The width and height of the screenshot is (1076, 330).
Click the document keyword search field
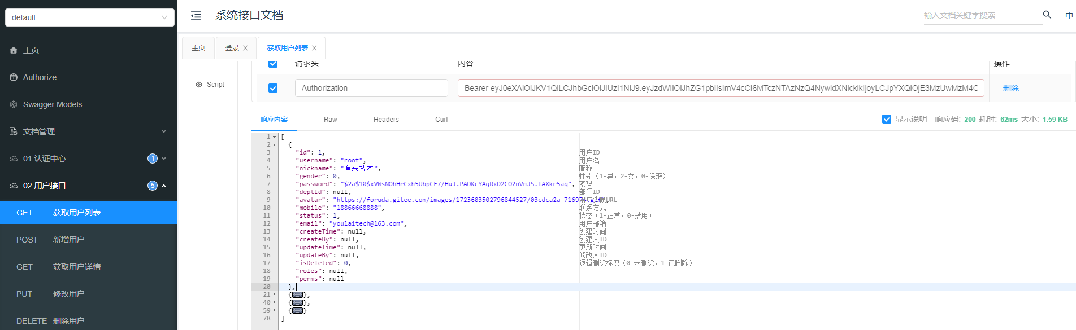[982, 15]
